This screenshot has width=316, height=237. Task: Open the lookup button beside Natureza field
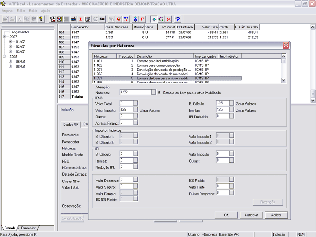(x=153, y=92)
